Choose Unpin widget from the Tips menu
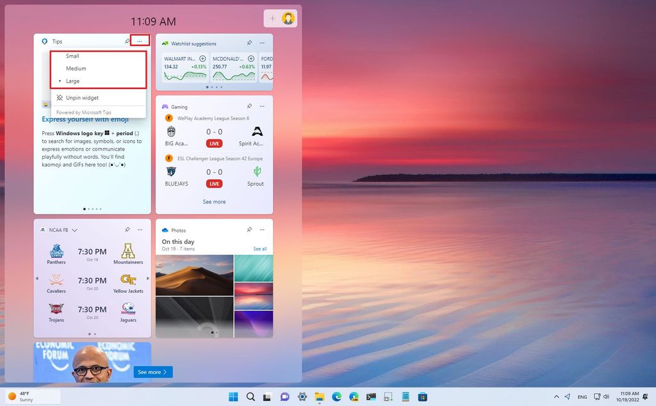 [82, 97]
